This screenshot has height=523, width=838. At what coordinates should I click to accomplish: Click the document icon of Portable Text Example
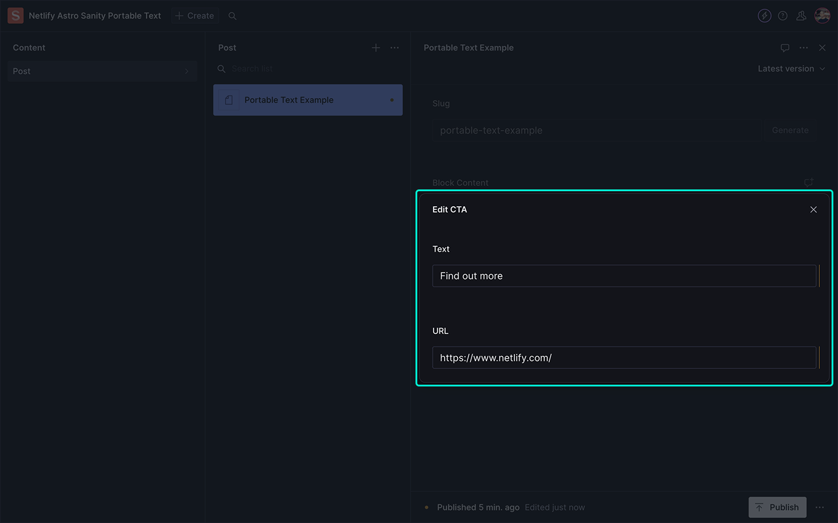tap(229, 100)
